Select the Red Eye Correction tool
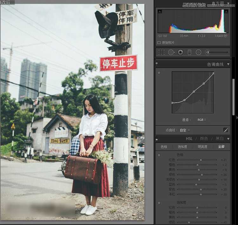Image resolution: width=238 pixels, height=225 pixels. click(x=180, y=52)
